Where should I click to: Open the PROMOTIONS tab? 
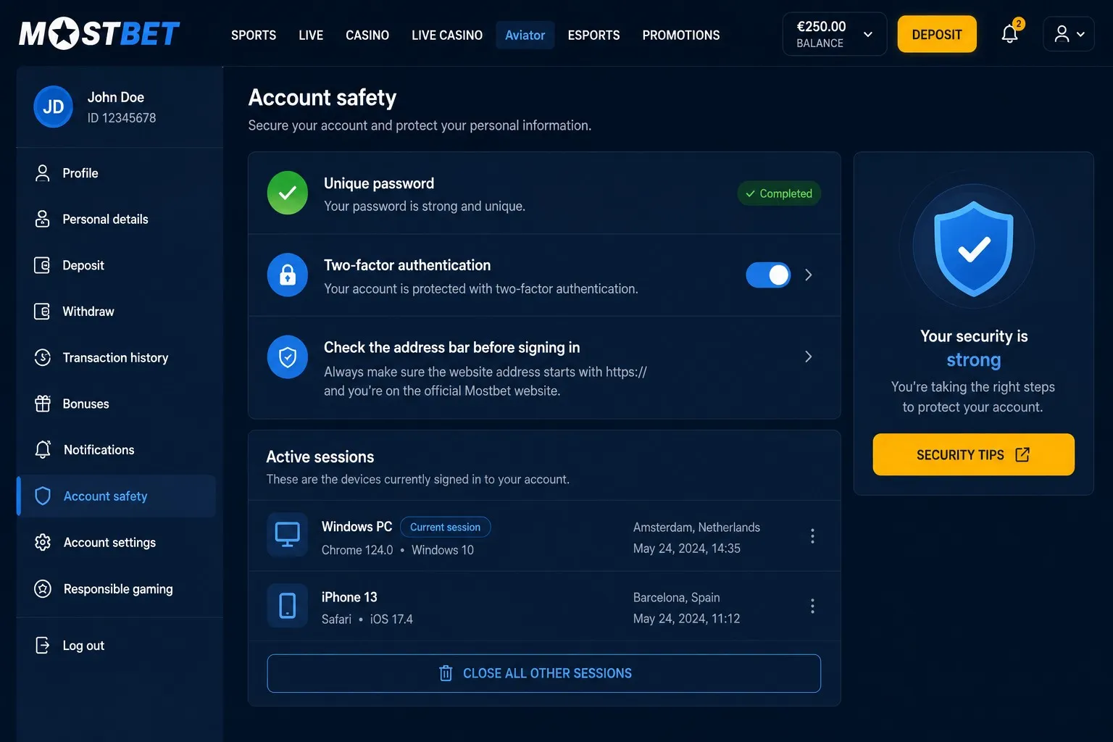(681, 35)
